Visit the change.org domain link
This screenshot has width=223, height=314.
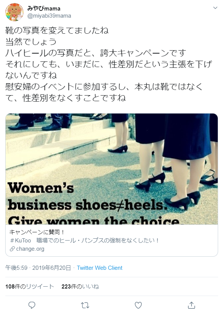[30, 249]
